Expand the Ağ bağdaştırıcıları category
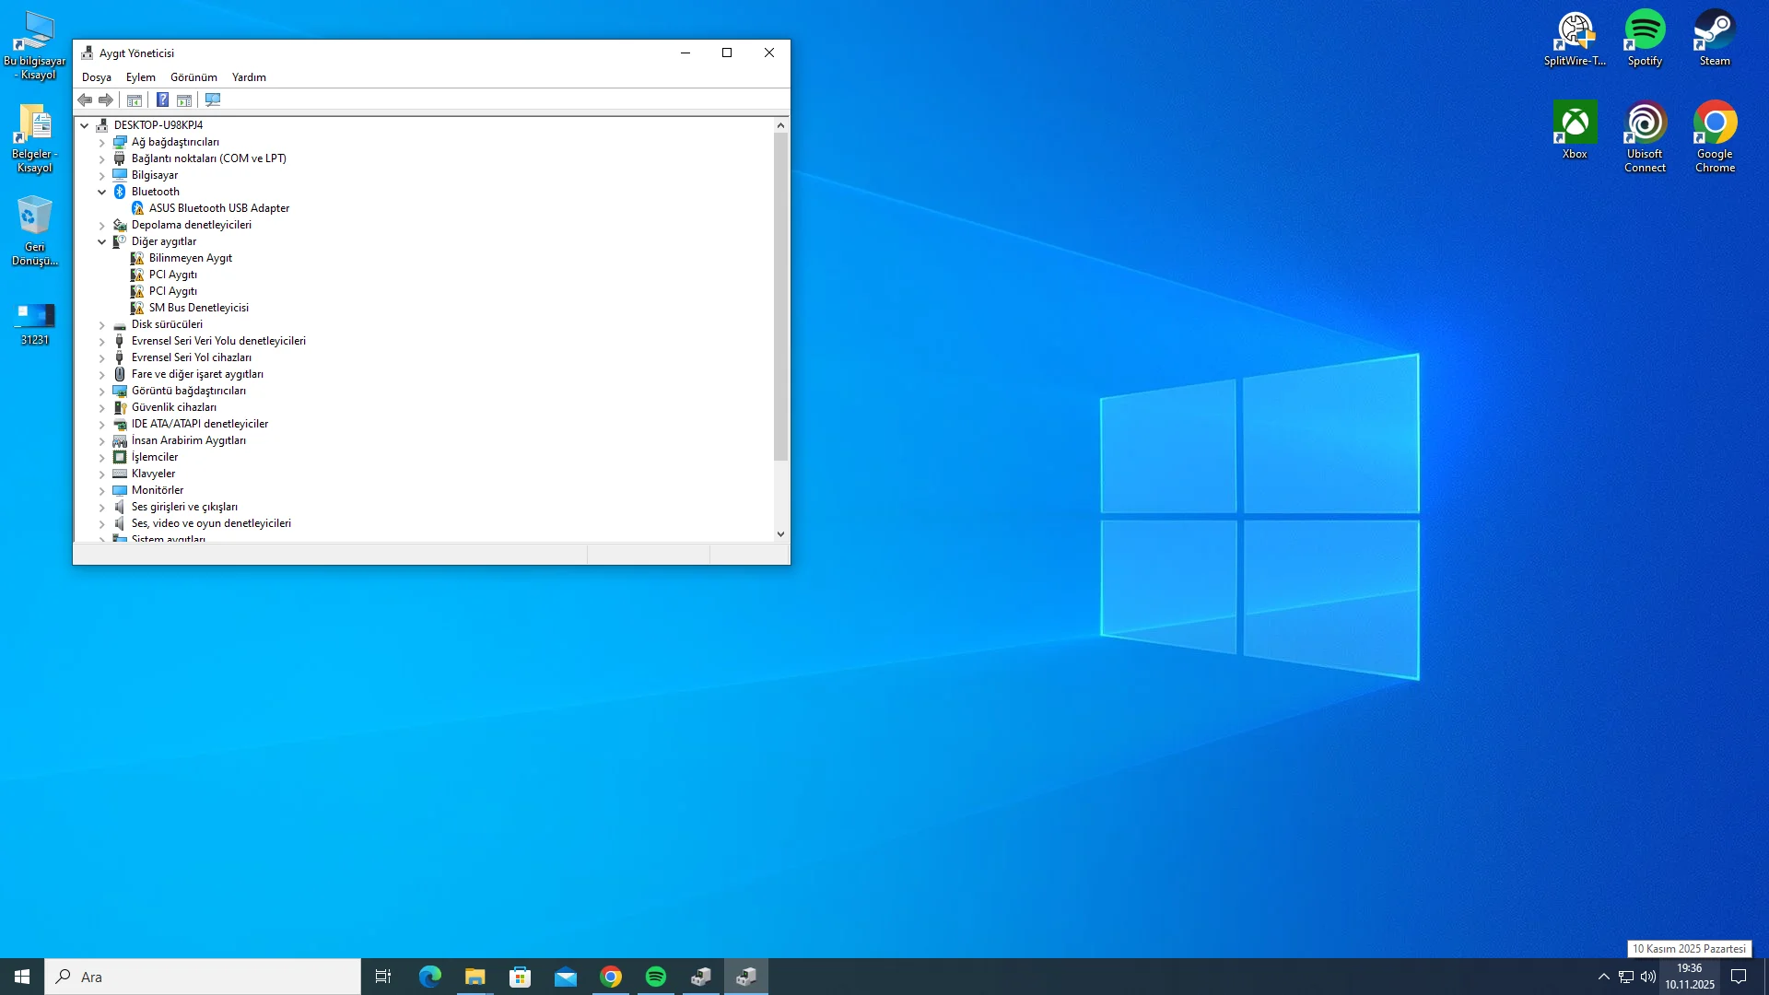Screen dimensions: 1769x995 tap(102, 142)
